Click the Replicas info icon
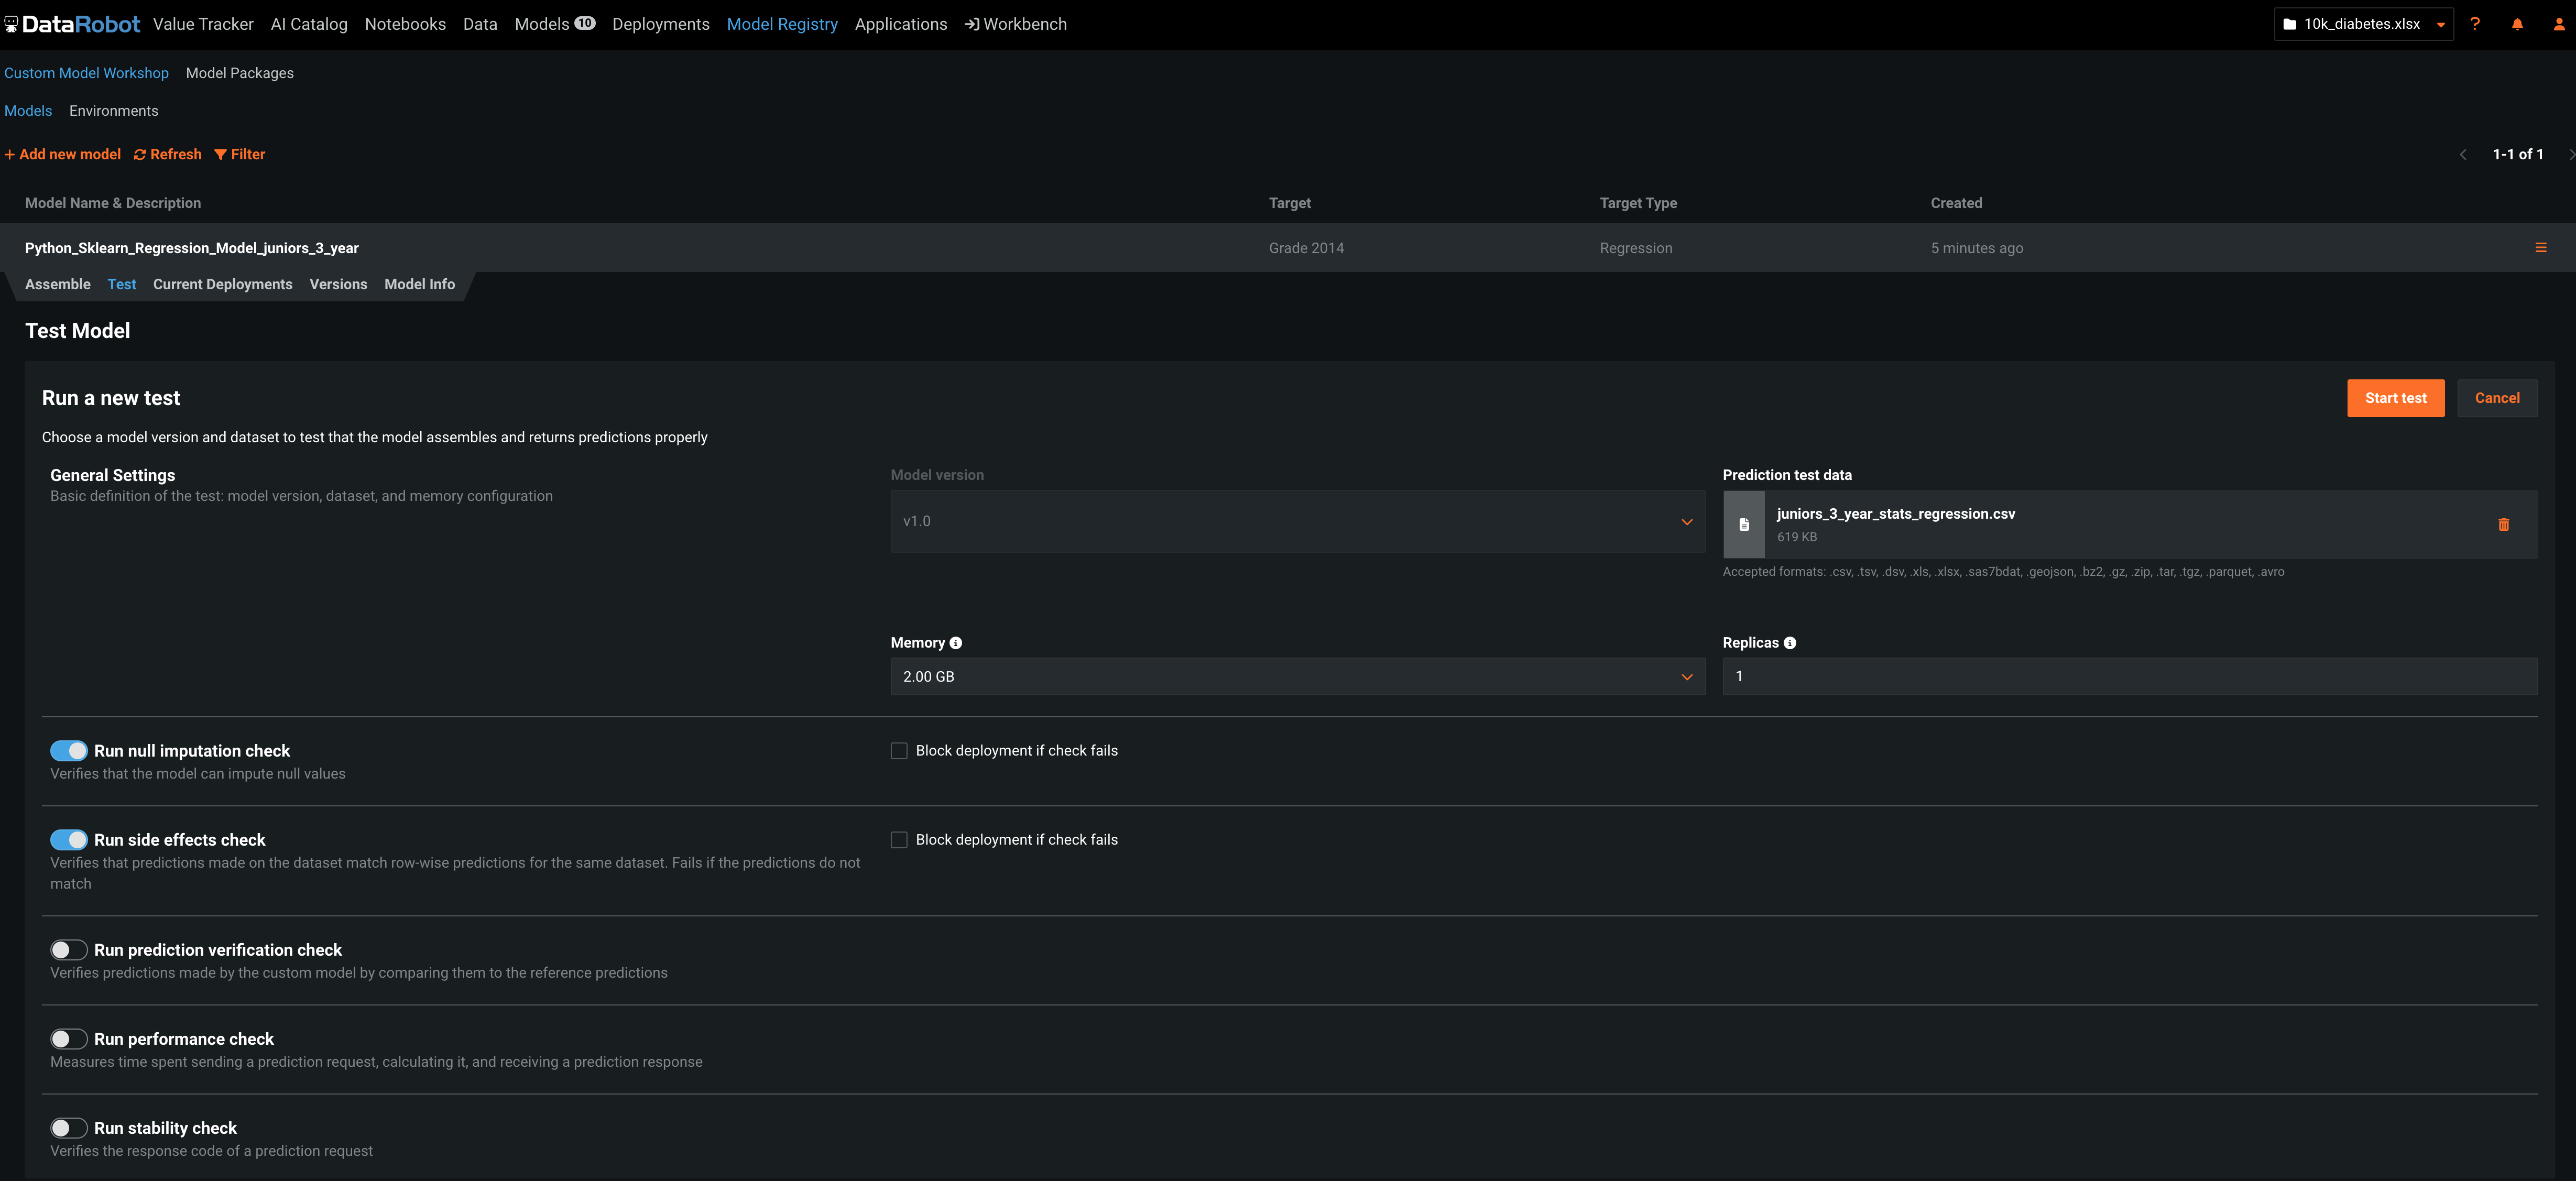This screenshot has width=2576, height=1181. pyautogui.click(x=1789, y=643)
